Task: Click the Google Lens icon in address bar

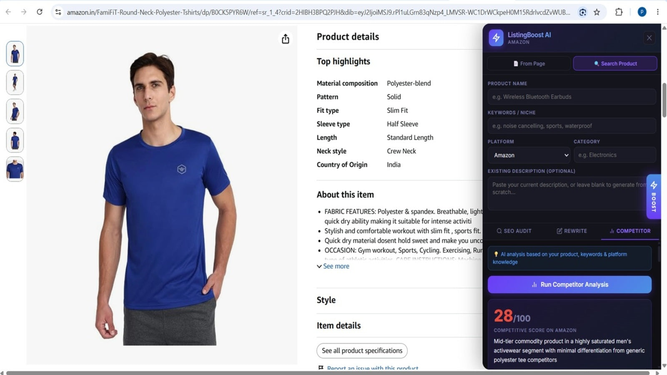Action: click(583, 12)
